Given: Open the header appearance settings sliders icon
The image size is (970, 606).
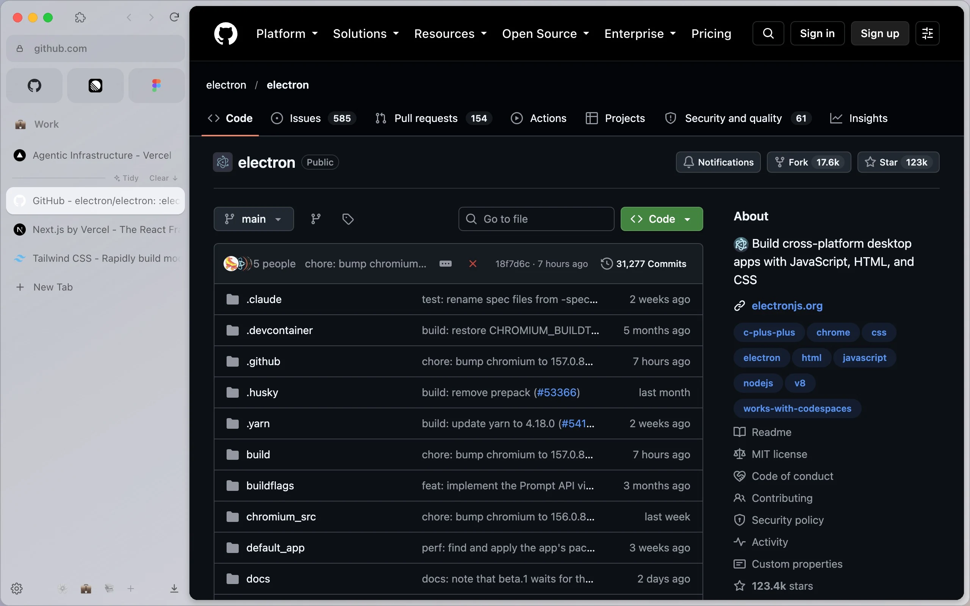Looking at the screenshot, I should [x=927, y=33].
